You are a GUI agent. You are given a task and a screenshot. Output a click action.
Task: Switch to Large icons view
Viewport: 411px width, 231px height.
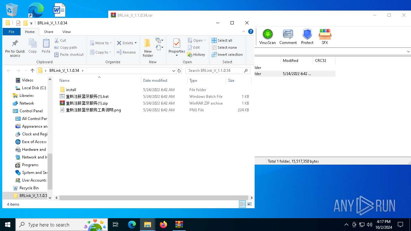pyautogui.click(x=249, y=204)
